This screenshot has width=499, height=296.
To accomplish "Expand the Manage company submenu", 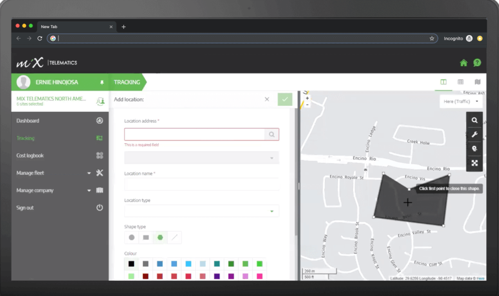I will coord(89,190).
